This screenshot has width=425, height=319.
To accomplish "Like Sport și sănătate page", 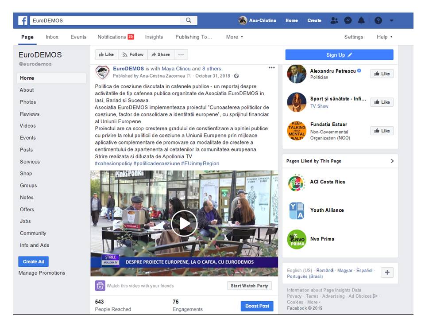I will point(382,102).
